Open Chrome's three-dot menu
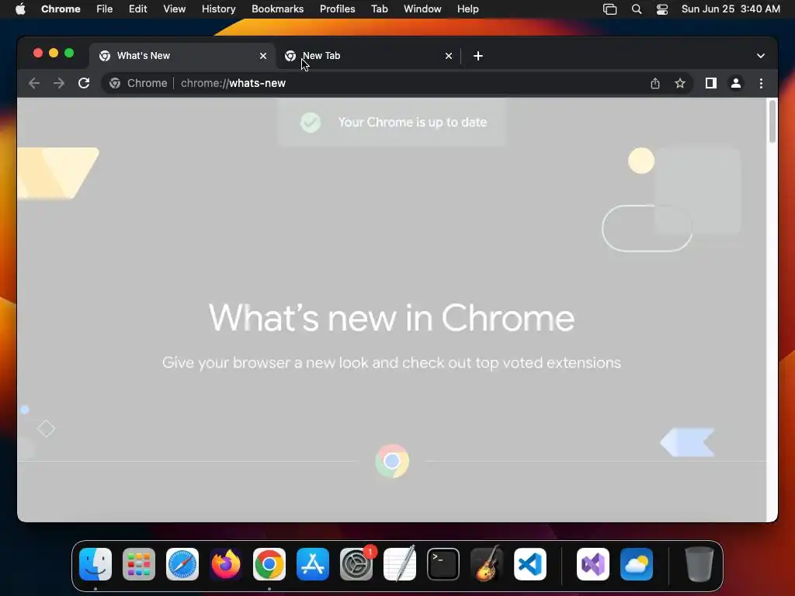 tap(761, 83)
